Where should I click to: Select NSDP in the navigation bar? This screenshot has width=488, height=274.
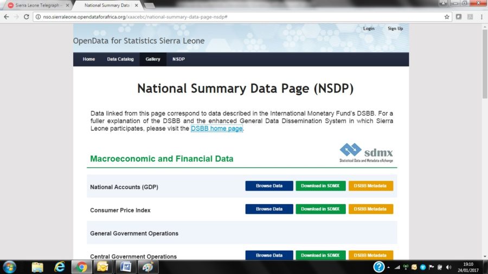tap(178, 59)
